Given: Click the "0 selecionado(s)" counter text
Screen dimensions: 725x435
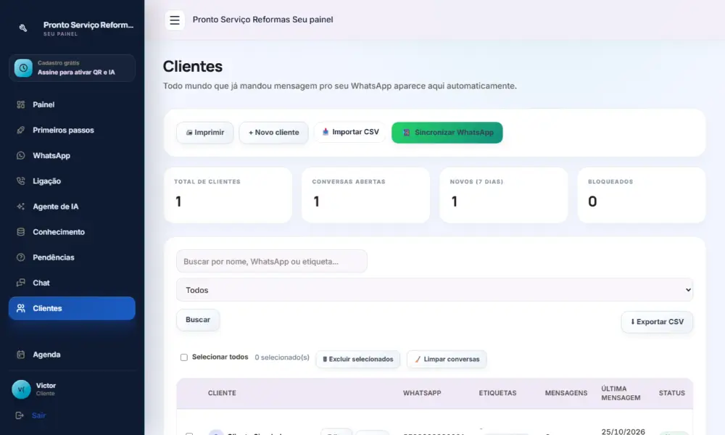Looking at the screenshot, I should tap(282, 357).
